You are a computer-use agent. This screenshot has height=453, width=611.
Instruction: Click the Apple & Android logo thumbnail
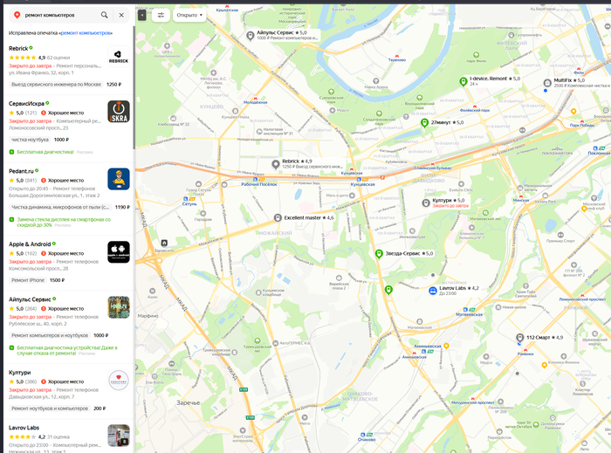coord(119,252)
